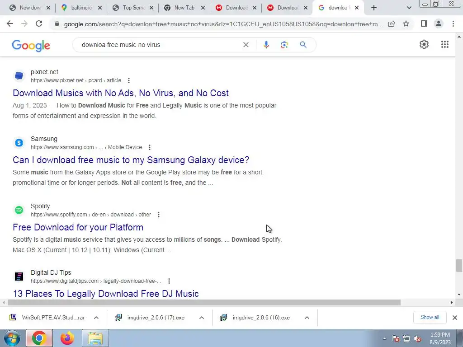Close the downloads bar
The image size is (463, 347).
(x=455, y=318)
